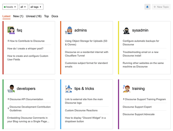
Task: Open the howto category dropdown
Action: [x=10, y=7]
